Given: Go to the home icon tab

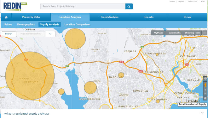Looking at the screenshot, I should (x=6, y=17).
